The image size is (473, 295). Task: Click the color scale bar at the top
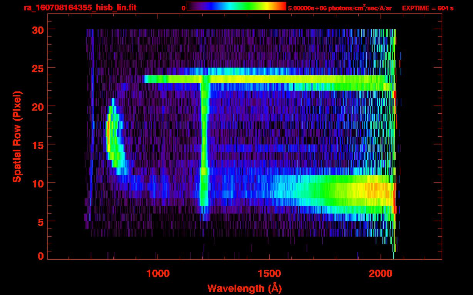click(x=236, y=6)
